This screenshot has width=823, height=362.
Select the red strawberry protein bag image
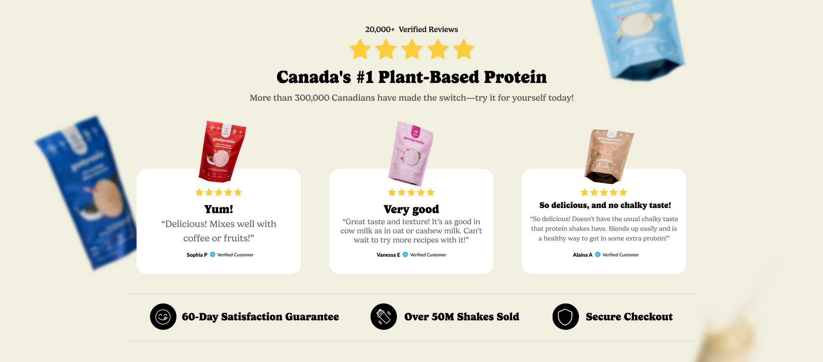point(222,151)
